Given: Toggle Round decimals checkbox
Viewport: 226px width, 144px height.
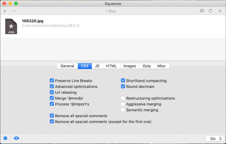Looking at the screenshot, I should 123,86.
